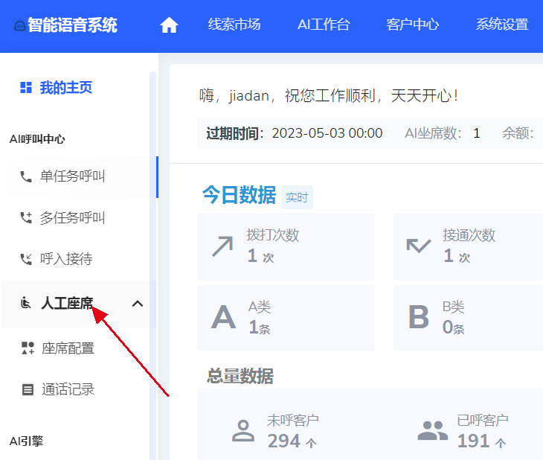Viewport: 543px width, 460px height.
Task: Open 通话记录 under 人工座席
Action: pos(68,389)
